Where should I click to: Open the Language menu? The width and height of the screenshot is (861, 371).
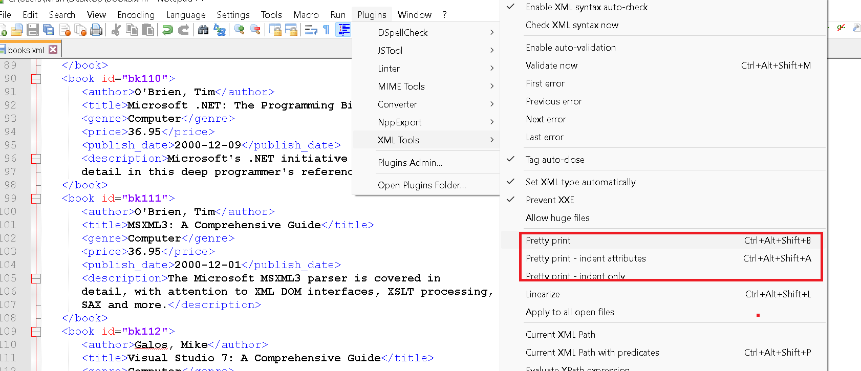click(x=186, y=15)
